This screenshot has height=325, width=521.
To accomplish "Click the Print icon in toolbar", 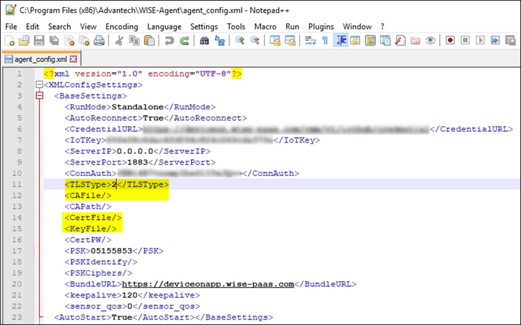I will tap(99, 41).
